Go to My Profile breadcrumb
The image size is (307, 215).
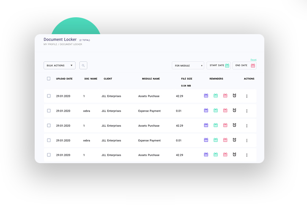click(x=50, y=44)
